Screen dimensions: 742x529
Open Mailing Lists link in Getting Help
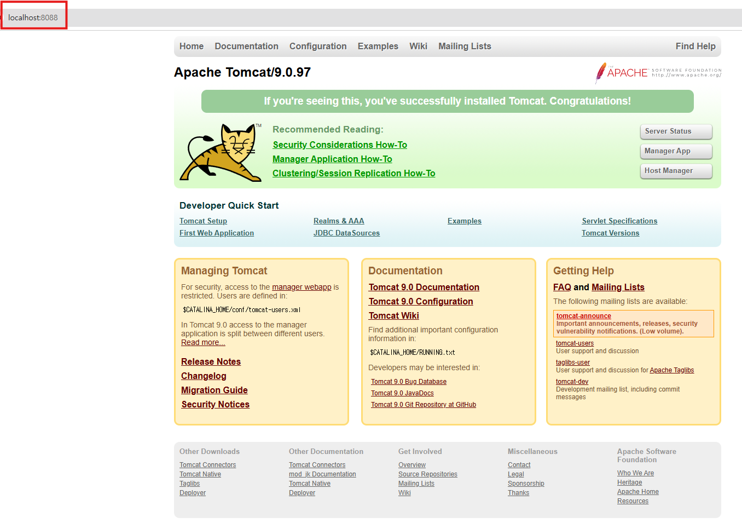[618, 287]
